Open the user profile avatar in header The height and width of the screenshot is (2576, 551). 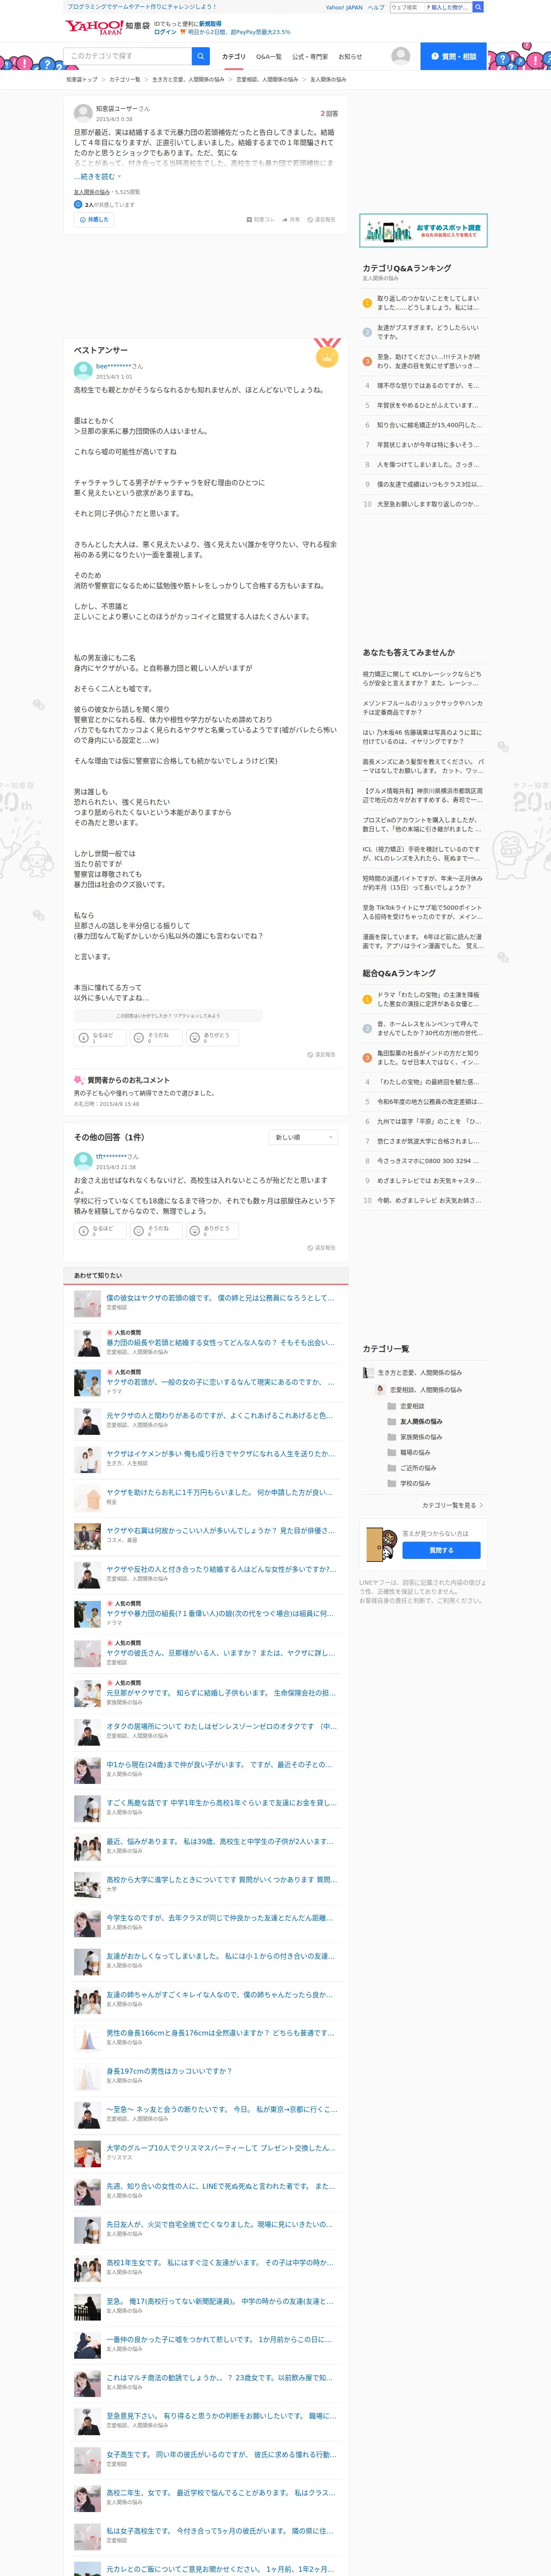[x=400, y=56]
